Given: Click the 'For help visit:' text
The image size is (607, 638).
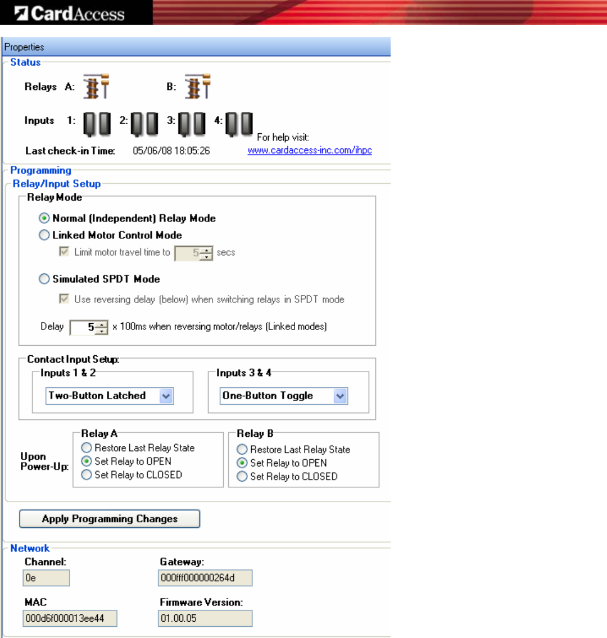Looking at the screenshot, I should click(x=283, y=138).
